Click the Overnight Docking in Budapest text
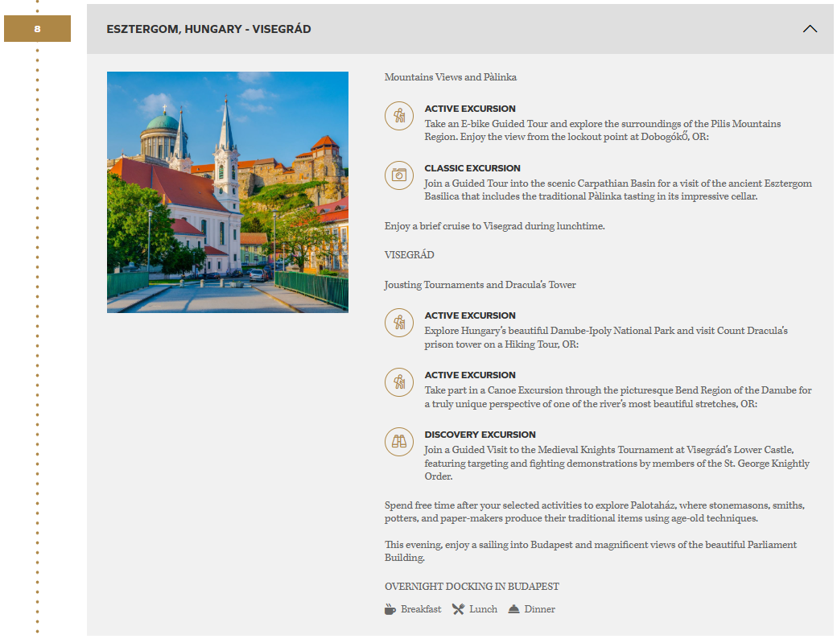Screen dimensions: 837x639 point(472,587)
